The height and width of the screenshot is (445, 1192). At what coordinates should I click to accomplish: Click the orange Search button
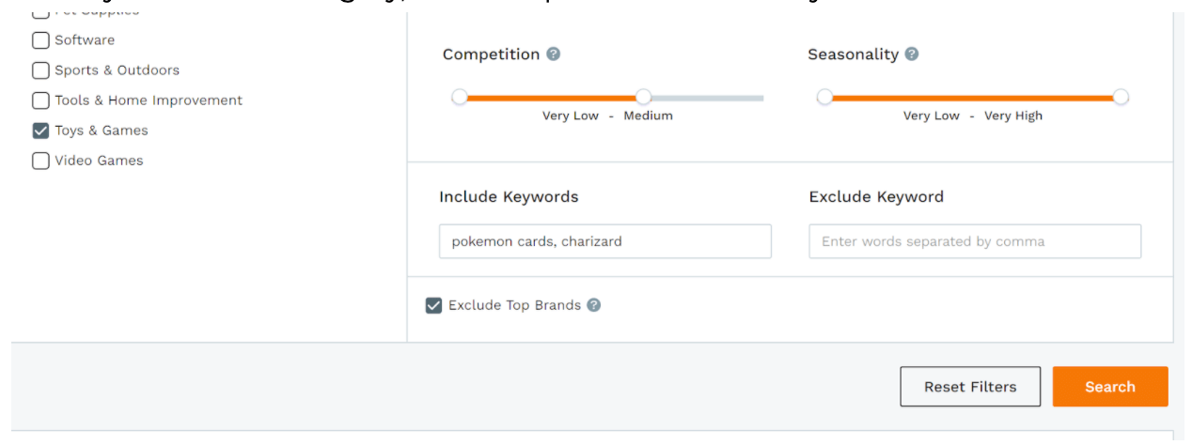coord(1110,387)
